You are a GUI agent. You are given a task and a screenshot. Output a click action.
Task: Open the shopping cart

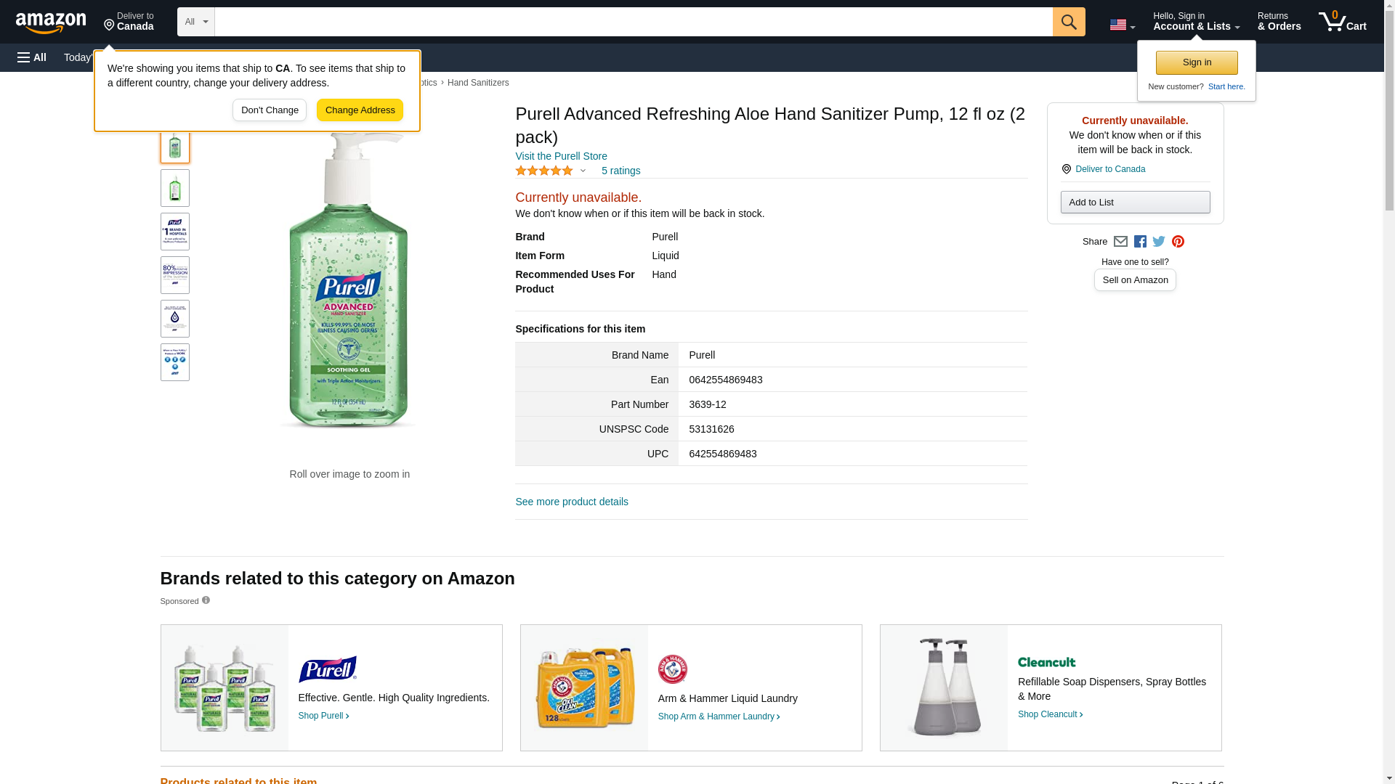click(x=1342, y=22)
